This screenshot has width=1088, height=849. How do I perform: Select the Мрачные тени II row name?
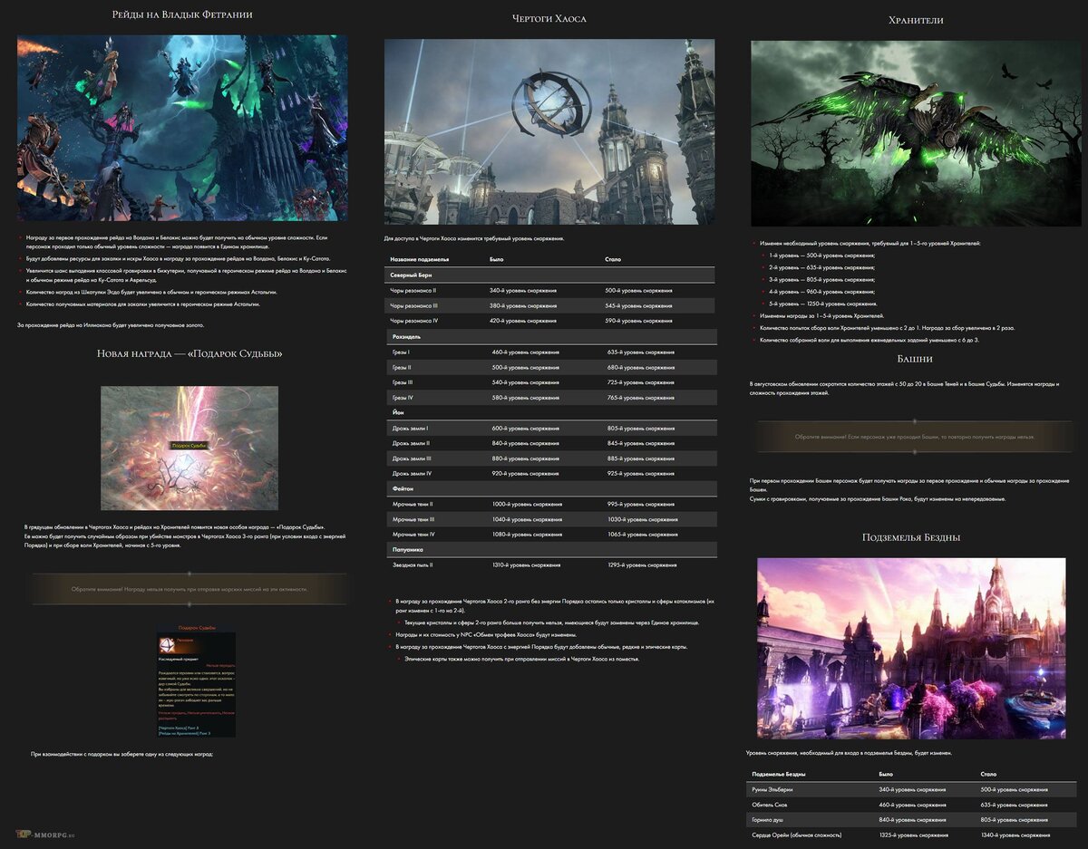coord(413,504)
